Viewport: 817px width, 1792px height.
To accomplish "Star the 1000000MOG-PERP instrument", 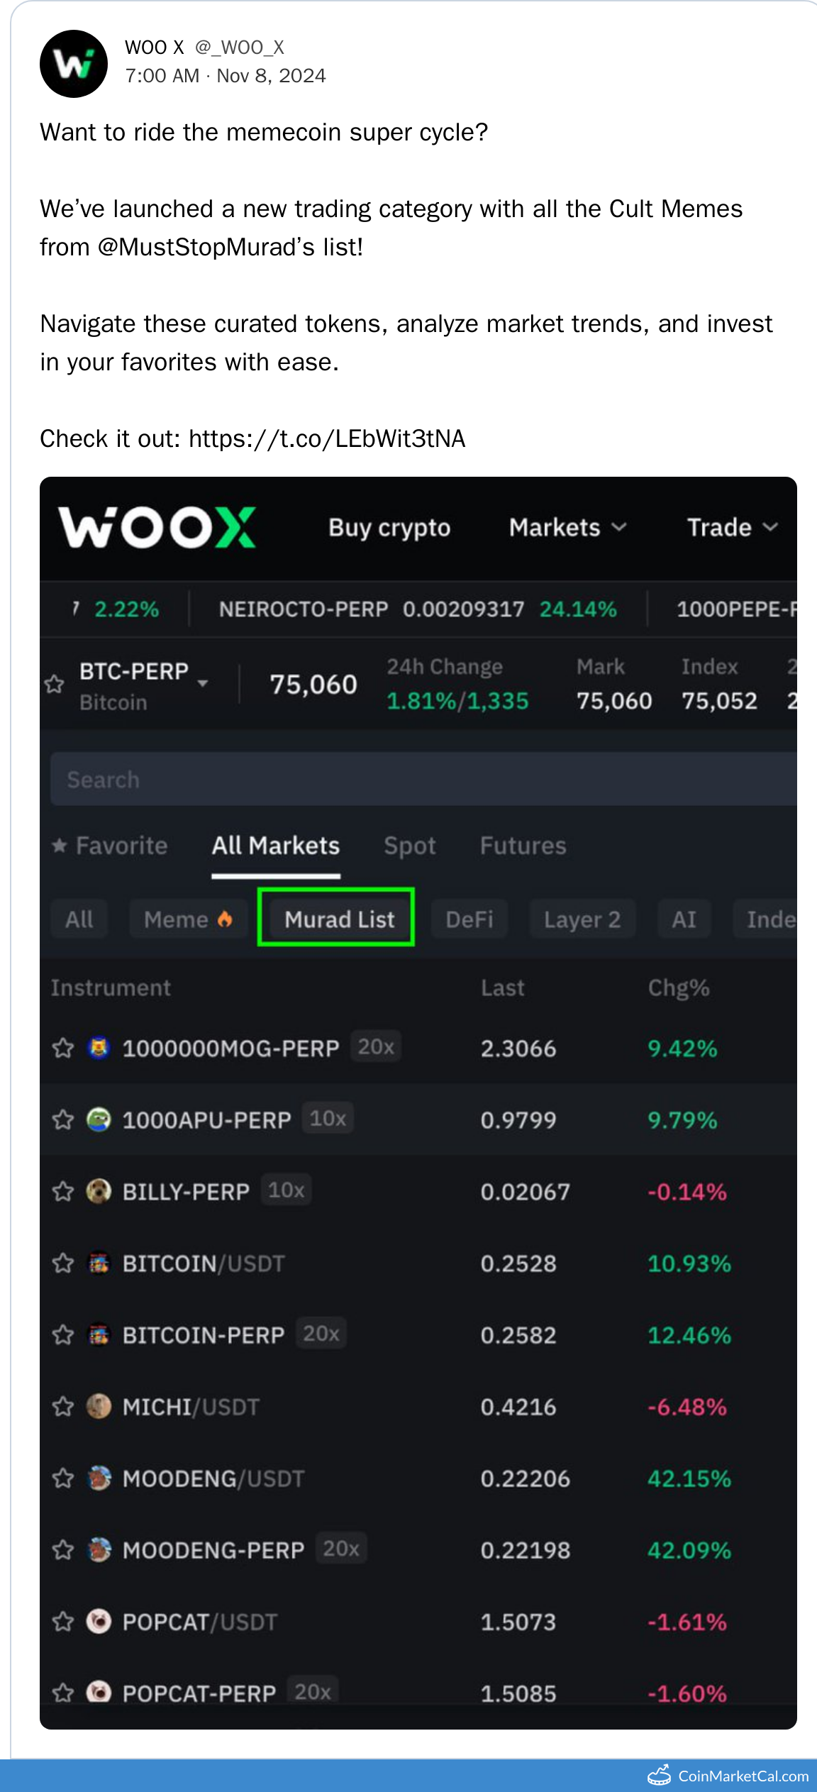I will point(63,1048).
